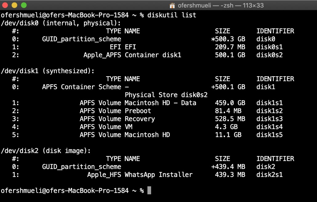Click the '/dev/disk2 (disk image):' heading
The width and height of the screenshot is (317, 202).
tap(46, 151)
